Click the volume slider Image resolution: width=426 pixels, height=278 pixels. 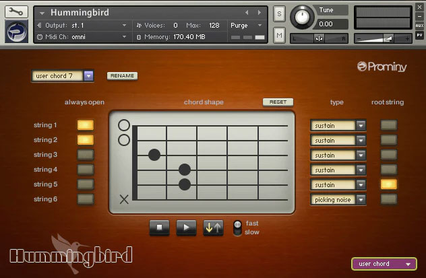point(383,38)
